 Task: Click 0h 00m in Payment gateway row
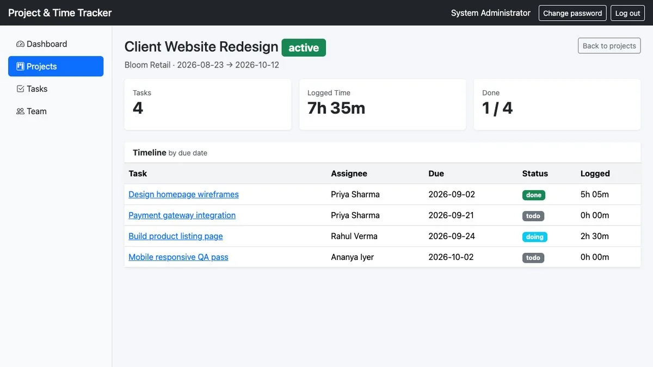pyautogui.click(x=595, y=215)
